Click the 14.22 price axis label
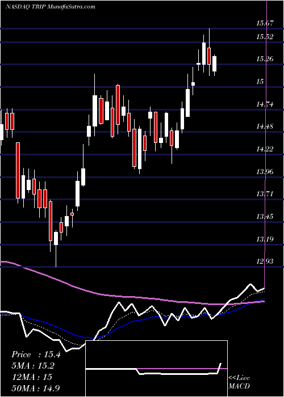This screenshot has height=397, width=284. pyautogui.click(x=265, y=149)
